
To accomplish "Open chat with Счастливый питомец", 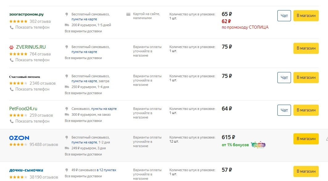I will click(x=284, y=78).
